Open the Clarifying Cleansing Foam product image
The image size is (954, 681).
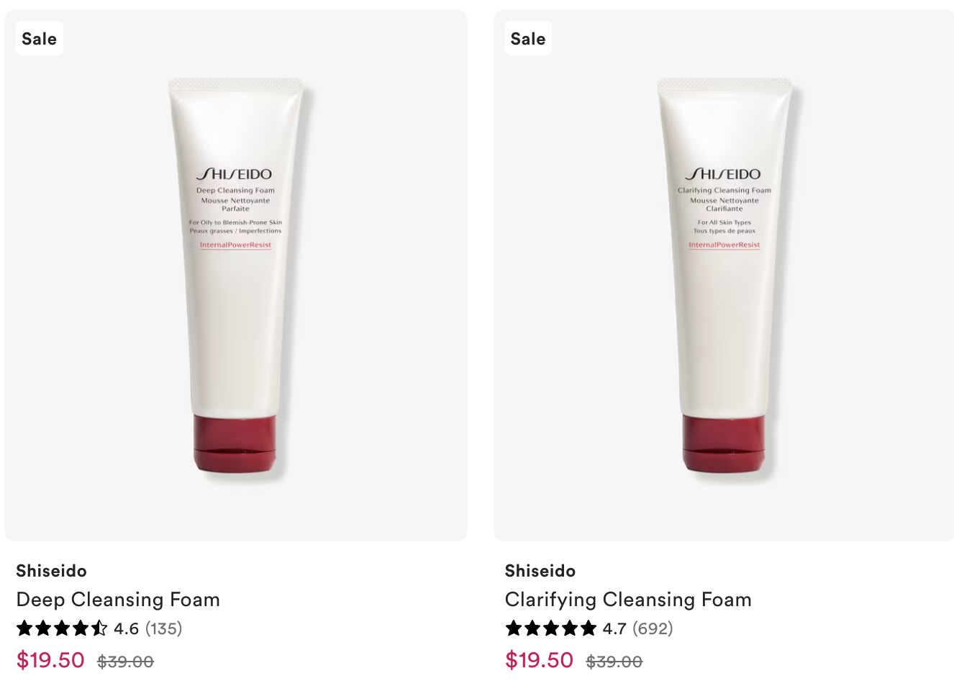pyautogui.click(x=724, y=276)
